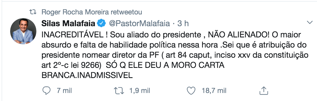Viewport: 317px width, 101px height.
Task: Click the reply speech bubble icon
Action: (46, 91)
